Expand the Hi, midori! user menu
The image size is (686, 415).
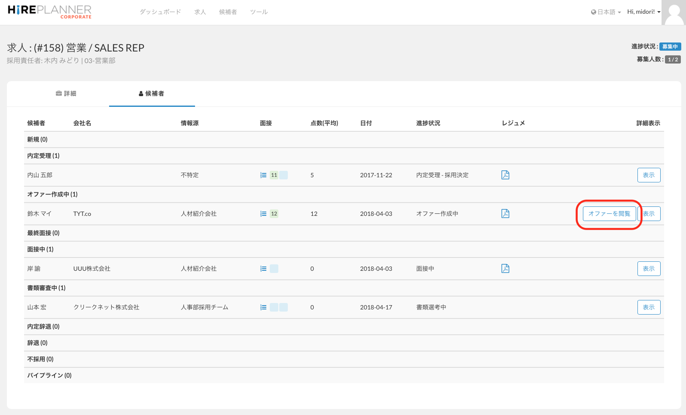click(x=643, y=12)
